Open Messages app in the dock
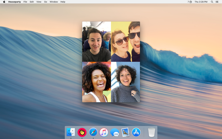 coord(115,132)
